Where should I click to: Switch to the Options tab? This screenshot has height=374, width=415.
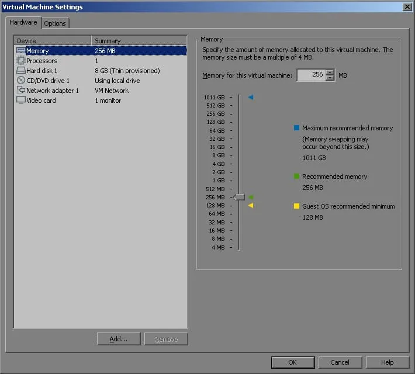tap(55, 23)
